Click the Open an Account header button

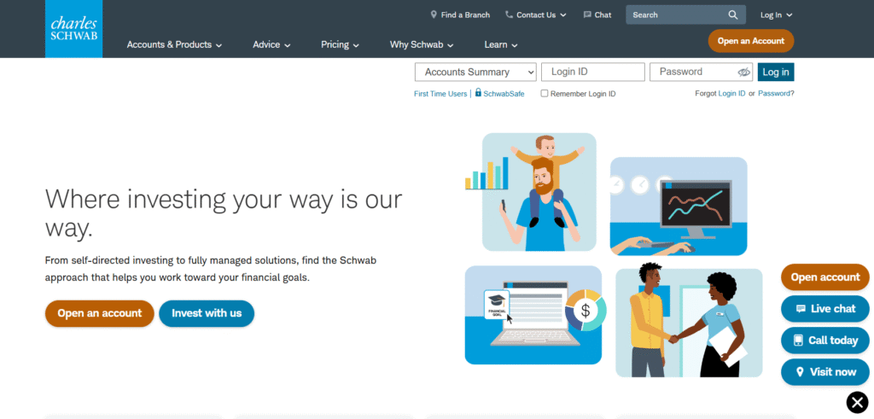pos(751,41)
